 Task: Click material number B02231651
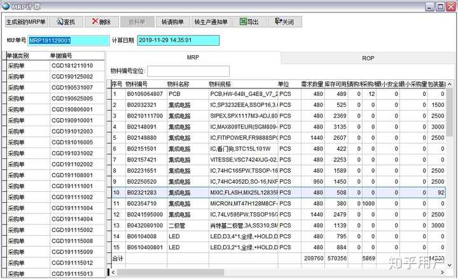(x=142, y=170)
